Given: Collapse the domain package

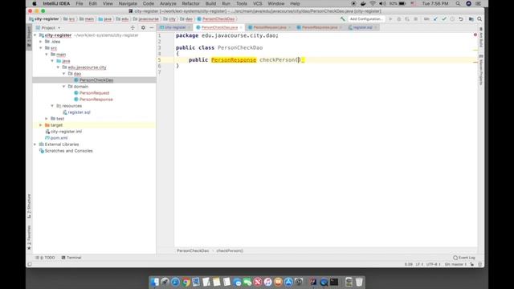Looking at the screenshot, I should coord(64,87).
